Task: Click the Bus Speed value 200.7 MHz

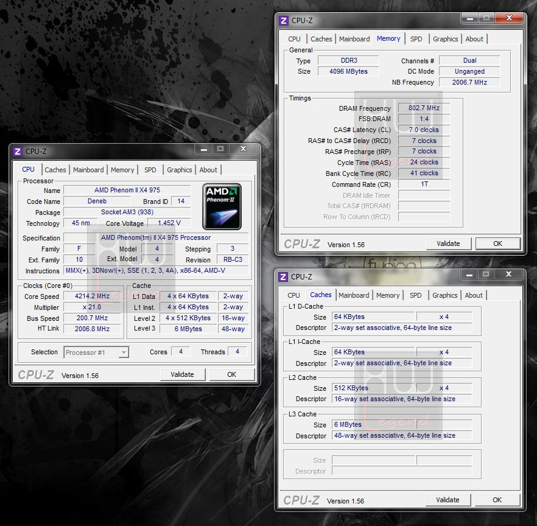Action: tap(92, 318)
